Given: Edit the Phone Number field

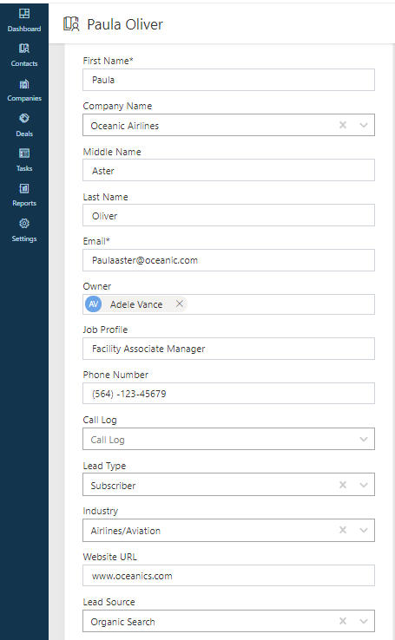Looking at the screenshot, I should click(228, 394).
